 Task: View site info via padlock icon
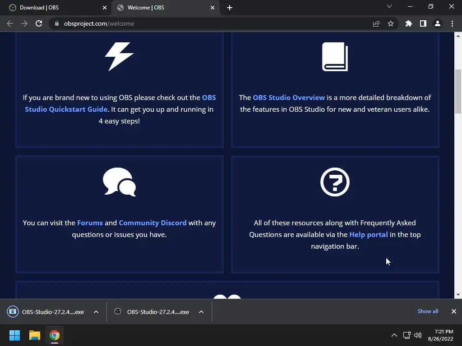(x=57, y=23)
